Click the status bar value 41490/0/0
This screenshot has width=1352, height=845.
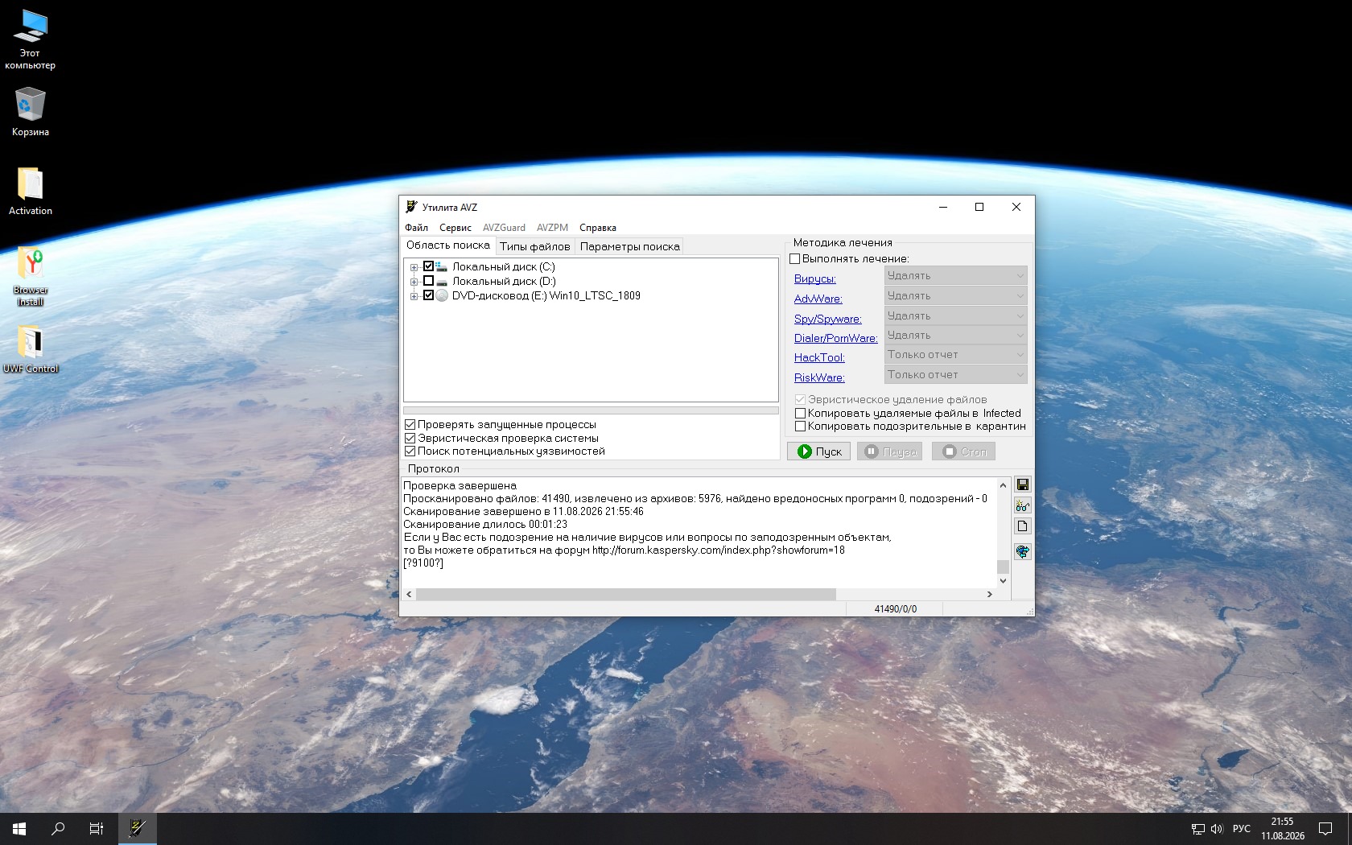[x=895, y=609]
